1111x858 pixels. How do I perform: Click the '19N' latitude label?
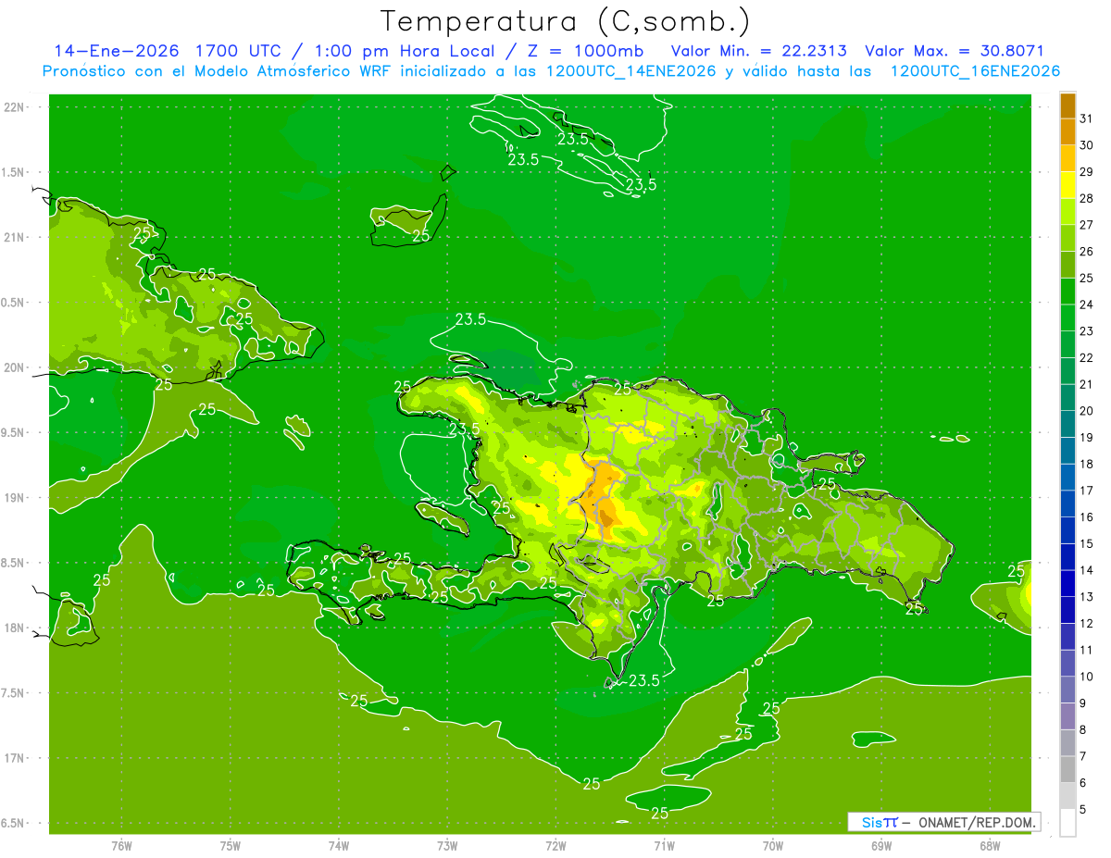(13, 498)
